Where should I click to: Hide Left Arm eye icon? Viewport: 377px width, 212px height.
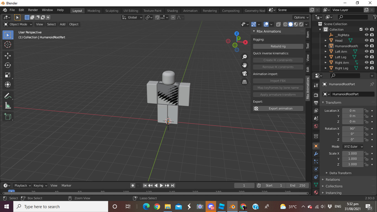pyautogui.click(x=367, y=52)
